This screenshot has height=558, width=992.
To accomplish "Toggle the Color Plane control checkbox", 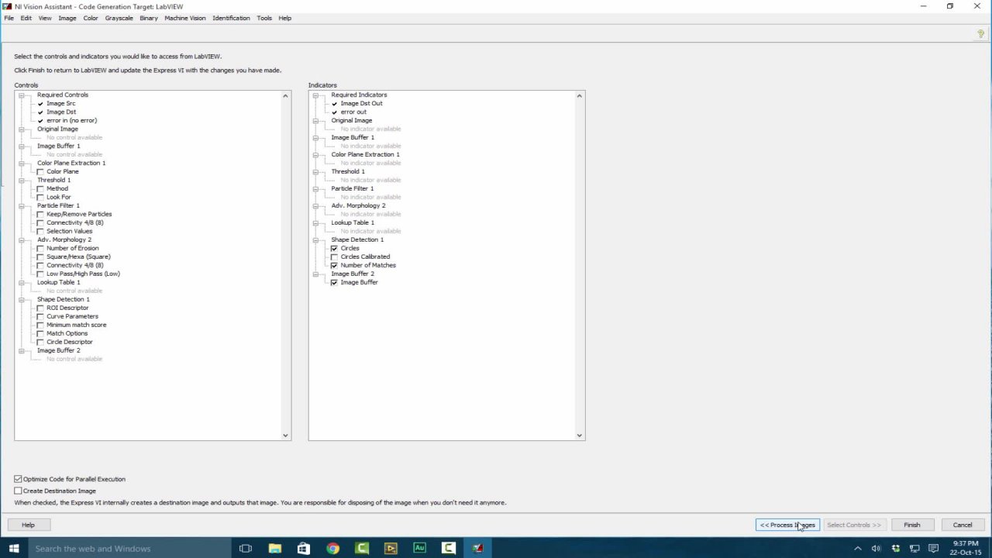I will [x=40, y=171].
